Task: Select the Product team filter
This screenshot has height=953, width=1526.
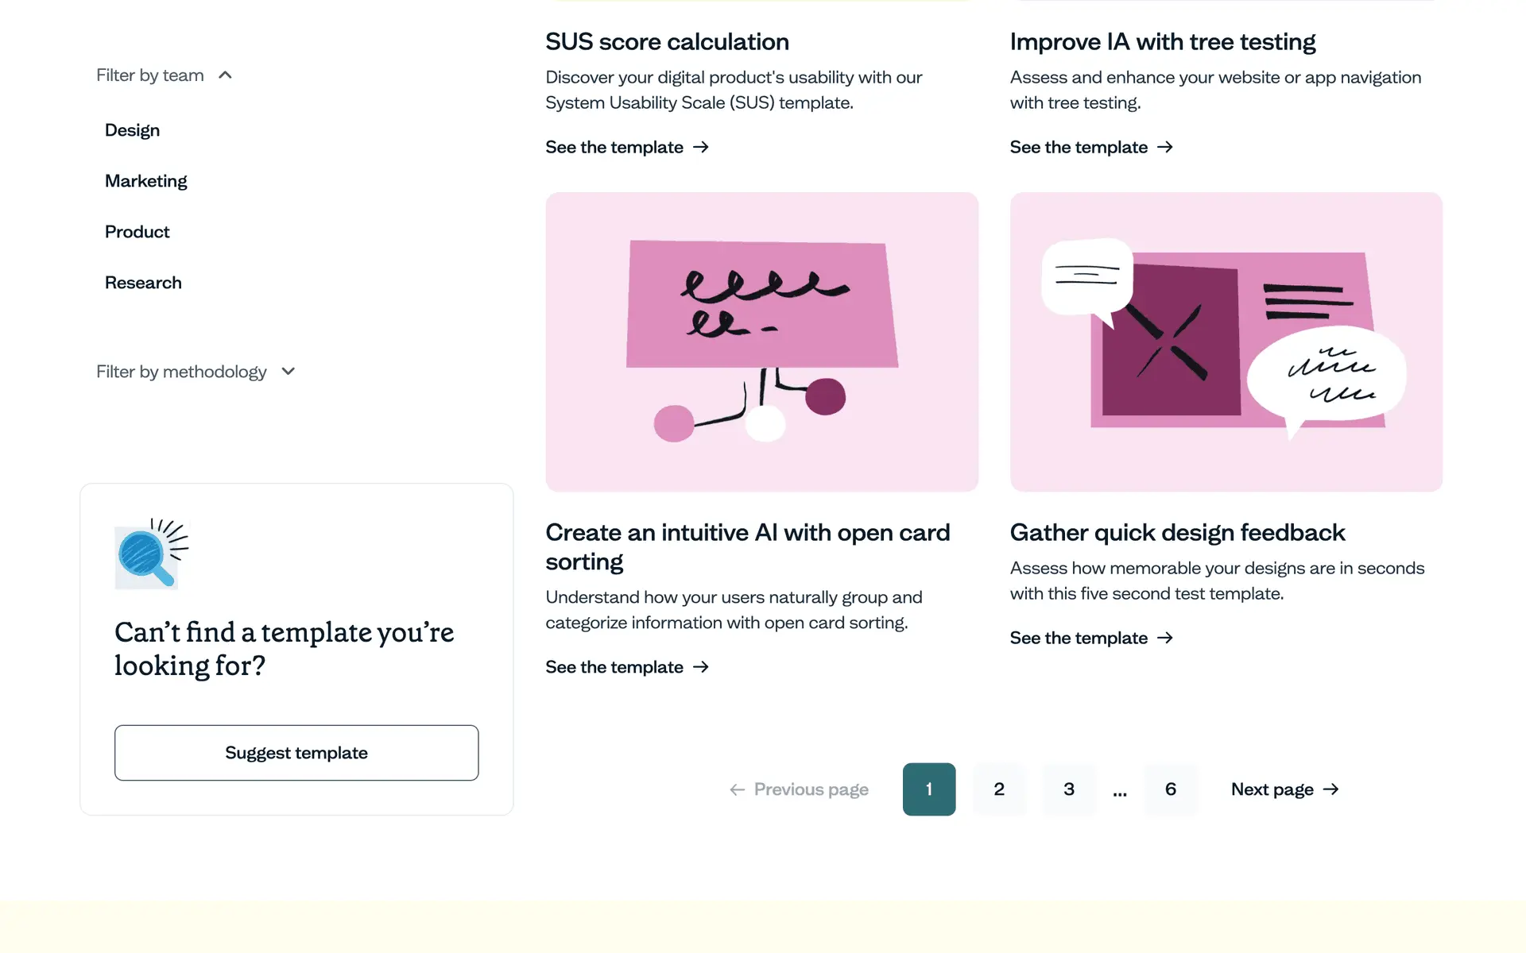Action: [137, 232]
